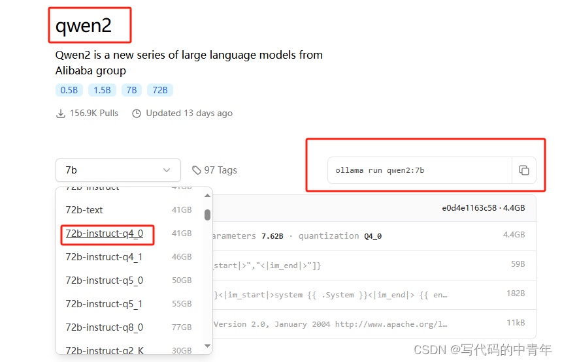Viewport: 562px width, 362px height.
Task: Choose 72b-instruct-q4_0 from the tag list
Action: pyautogui.click(x=129, y=234)
